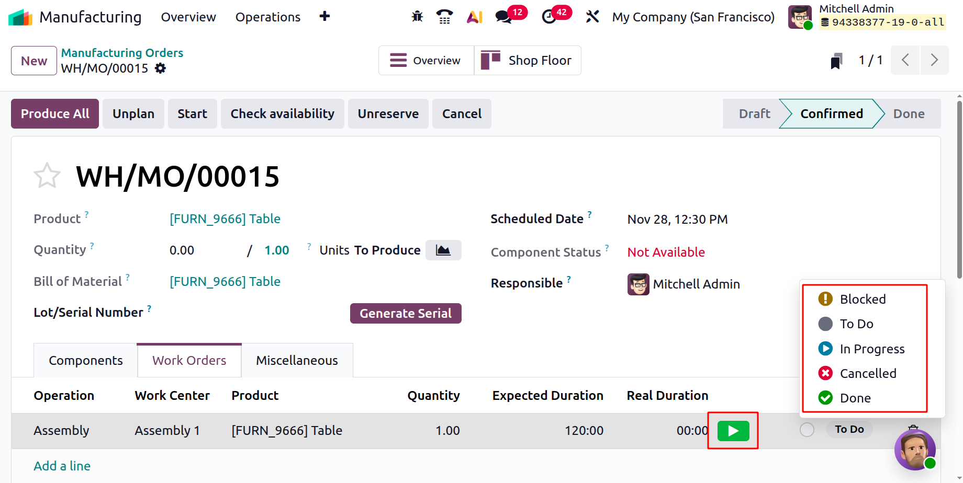Viewport: 963px width, 483px height.
Task: Switch to the Components tab
Action: coord(86,361)
